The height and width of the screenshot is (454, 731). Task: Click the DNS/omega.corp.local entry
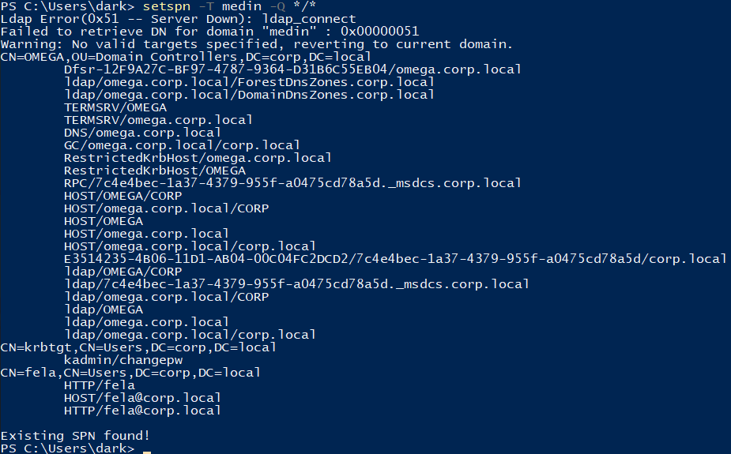pyautogui.click(x=142, y=133)
